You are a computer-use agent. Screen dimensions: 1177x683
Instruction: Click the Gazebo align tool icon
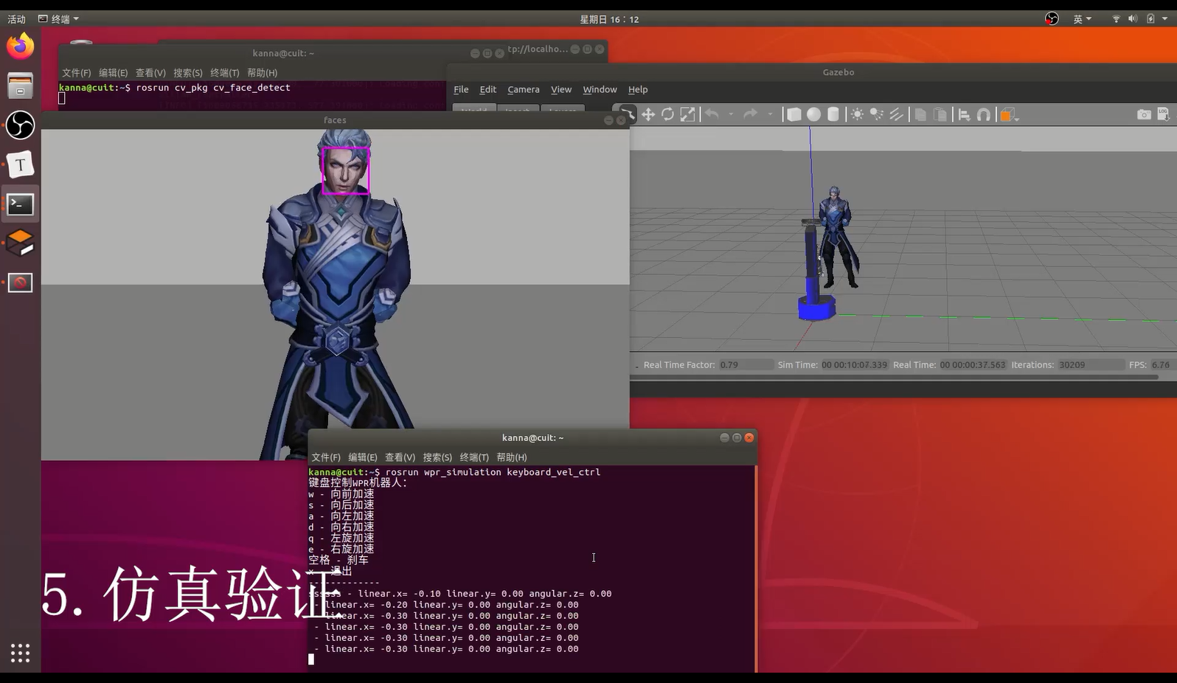click(x=964, y=114)
